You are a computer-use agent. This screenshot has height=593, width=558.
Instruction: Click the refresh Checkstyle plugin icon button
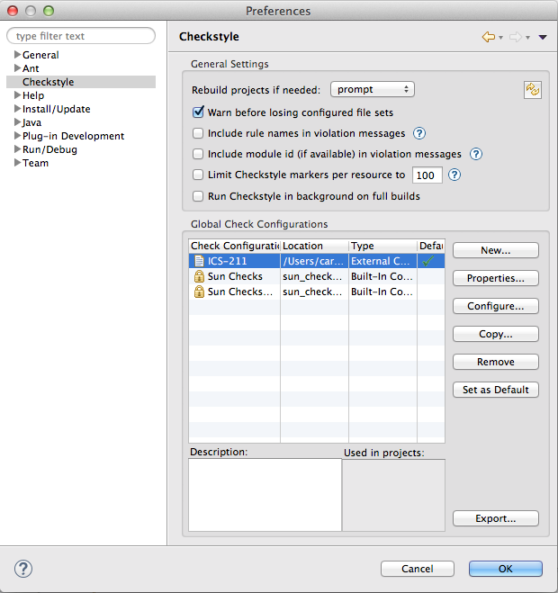coord(534,89)
